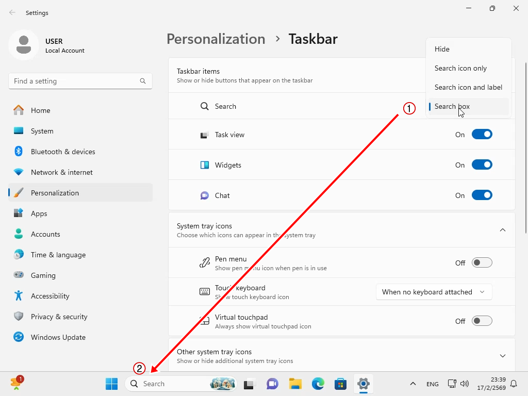Open File Explorer from taskbar
Viewport: 528px width, 396px height.
(295, 384)
